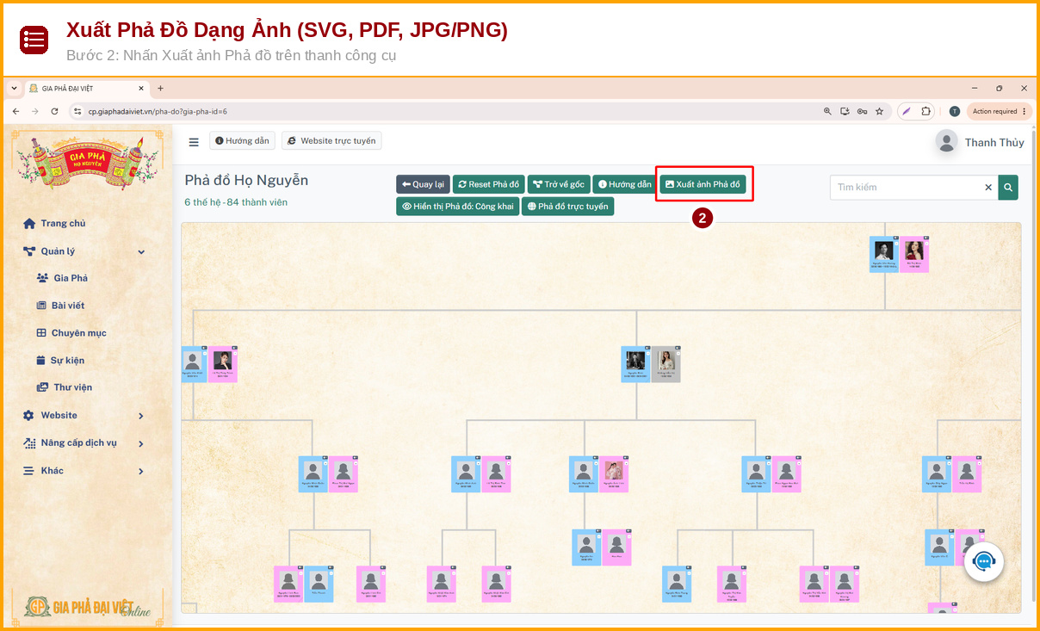The height and width of the screenshot is (631, 1040).
Task: Click the Trang chủ home icon
Action: click(29, 224)
